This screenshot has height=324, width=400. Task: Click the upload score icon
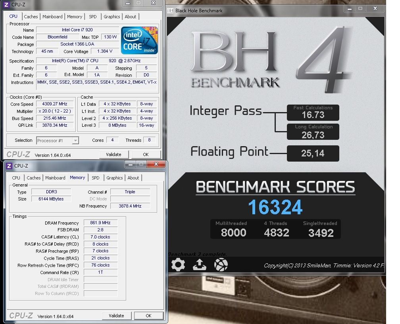click(x=199, y=265)
